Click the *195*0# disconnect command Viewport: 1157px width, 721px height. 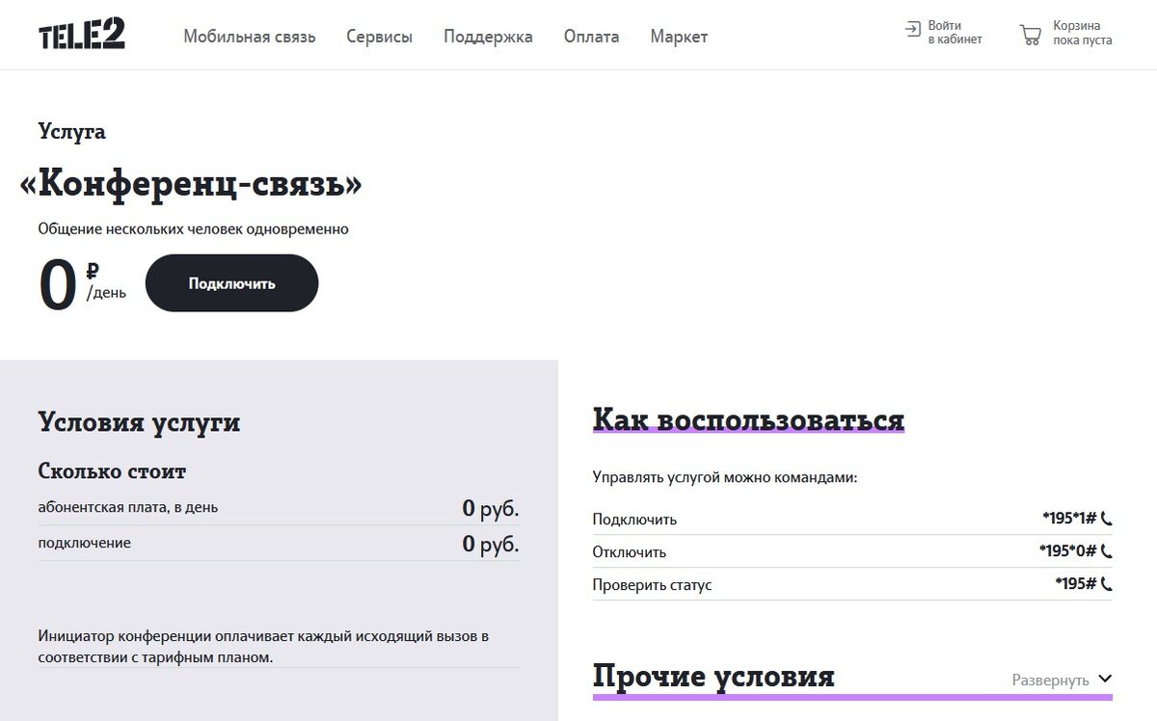click(x=1068, y=551)
